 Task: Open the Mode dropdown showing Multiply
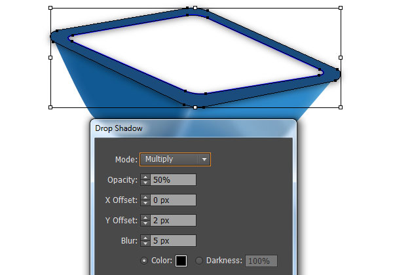point(175,159)
